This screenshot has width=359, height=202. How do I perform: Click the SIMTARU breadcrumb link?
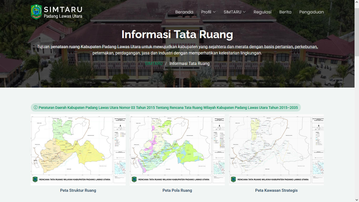click(153, 64)
